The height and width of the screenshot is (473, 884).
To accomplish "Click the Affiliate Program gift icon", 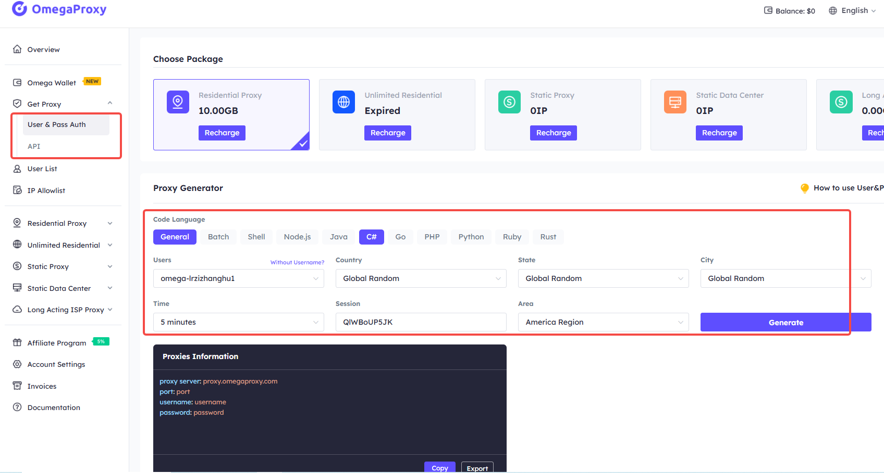I will click(x=17, y=343).
